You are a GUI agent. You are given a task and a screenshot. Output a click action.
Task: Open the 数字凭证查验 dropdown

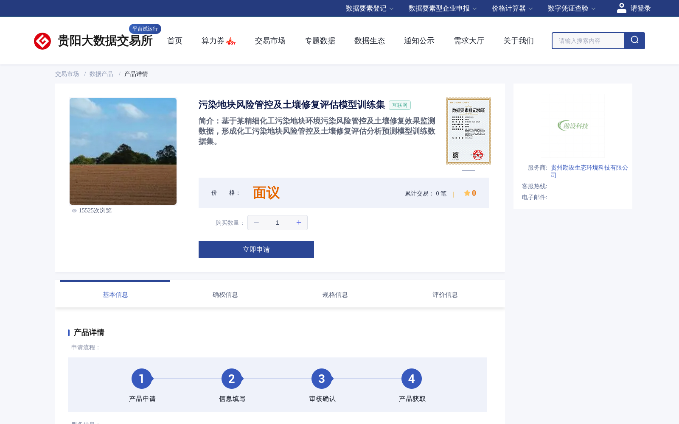(x=572, y=8)
